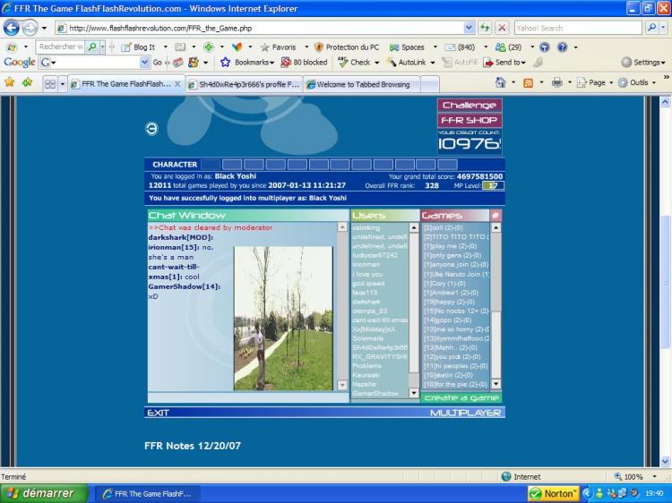
Task: Click the 'create a game' button
Action: pyautogui.click(x=461, y=397)
